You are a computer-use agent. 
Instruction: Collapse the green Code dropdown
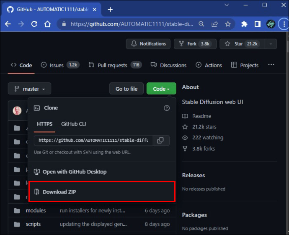click(161, 89)
